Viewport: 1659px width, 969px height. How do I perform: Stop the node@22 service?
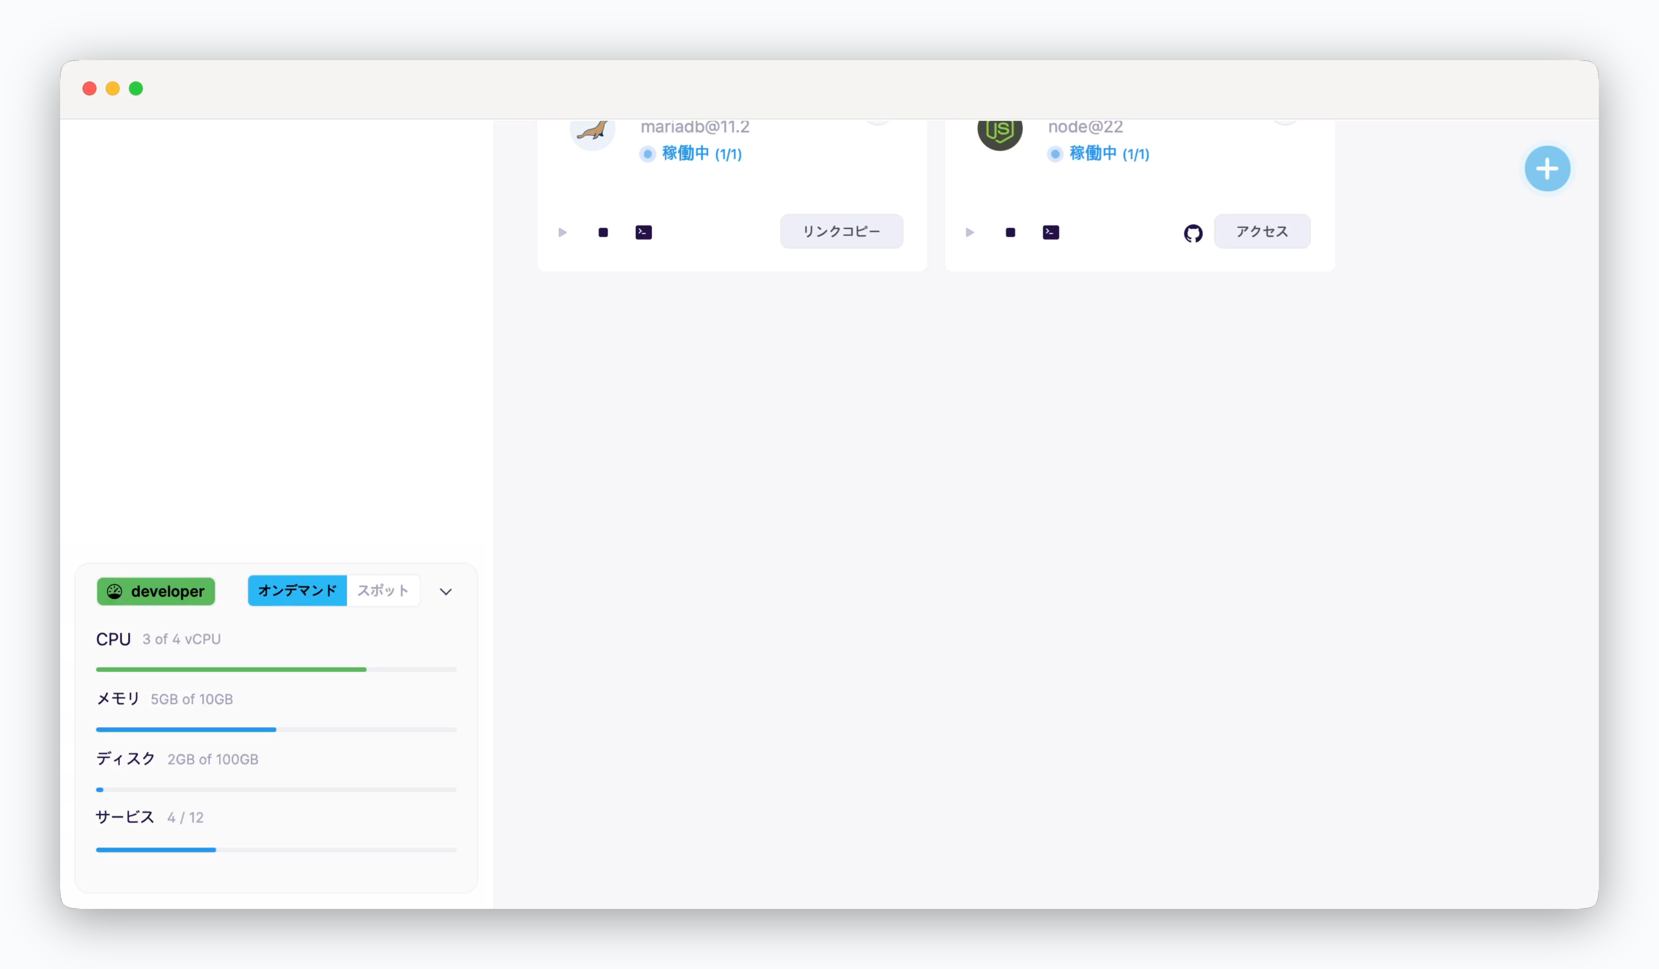pos(1010,232)
